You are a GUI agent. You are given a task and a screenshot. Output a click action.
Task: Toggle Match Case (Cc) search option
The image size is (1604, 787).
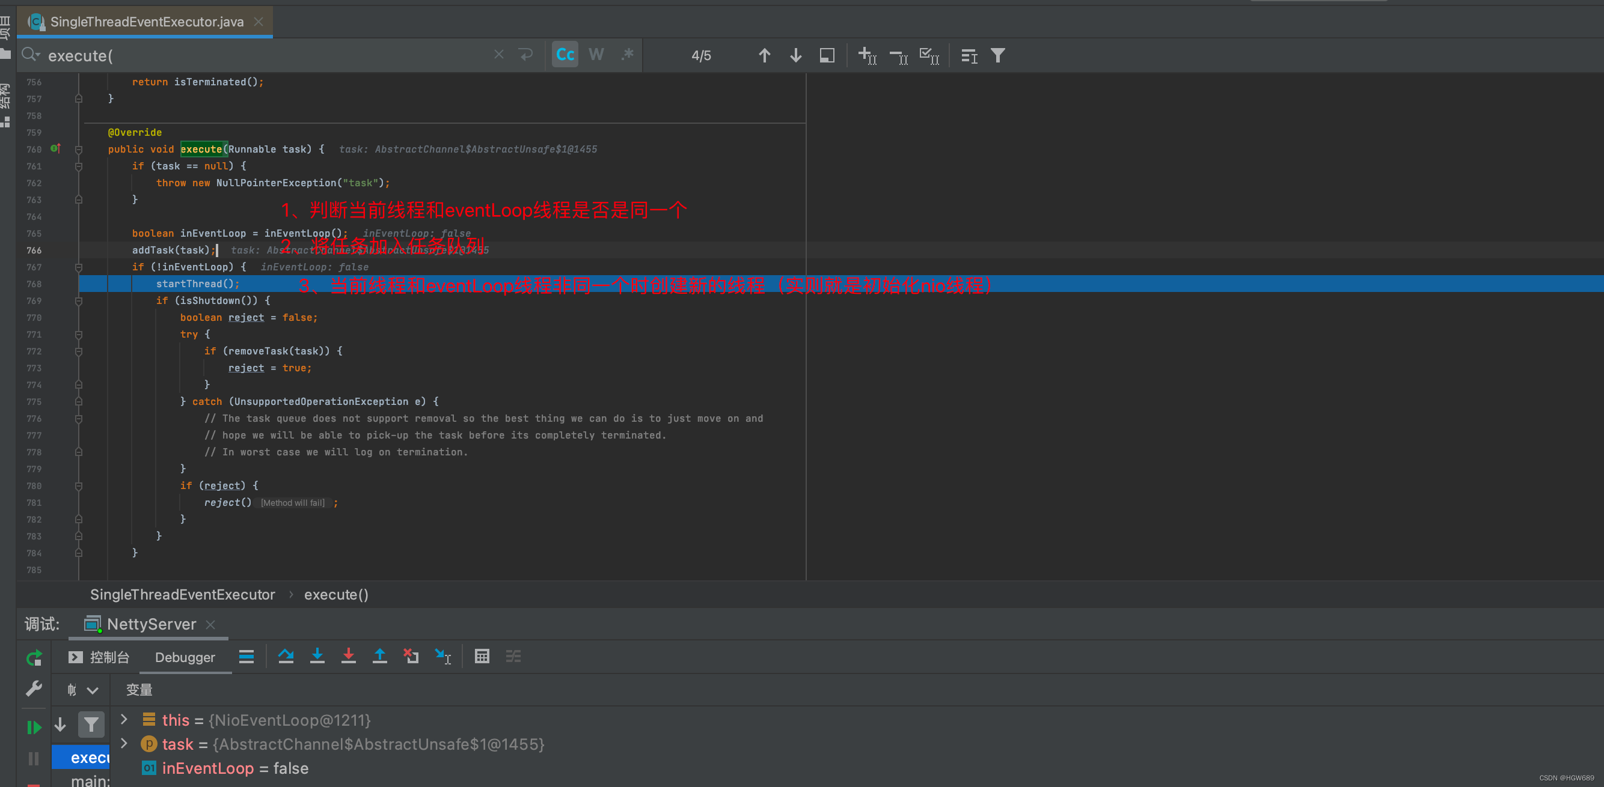pos(565,55)
